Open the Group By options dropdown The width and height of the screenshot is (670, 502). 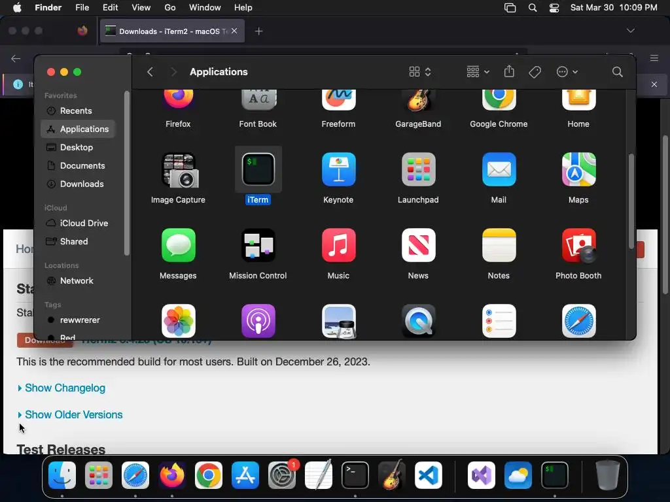[x=478, y=72]
